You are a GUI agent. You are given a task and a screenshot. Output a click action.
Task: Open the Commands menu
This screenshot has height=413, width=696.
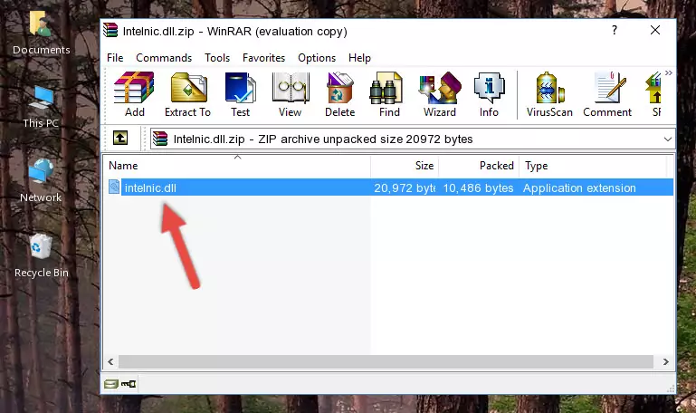[x=164, y=58]
